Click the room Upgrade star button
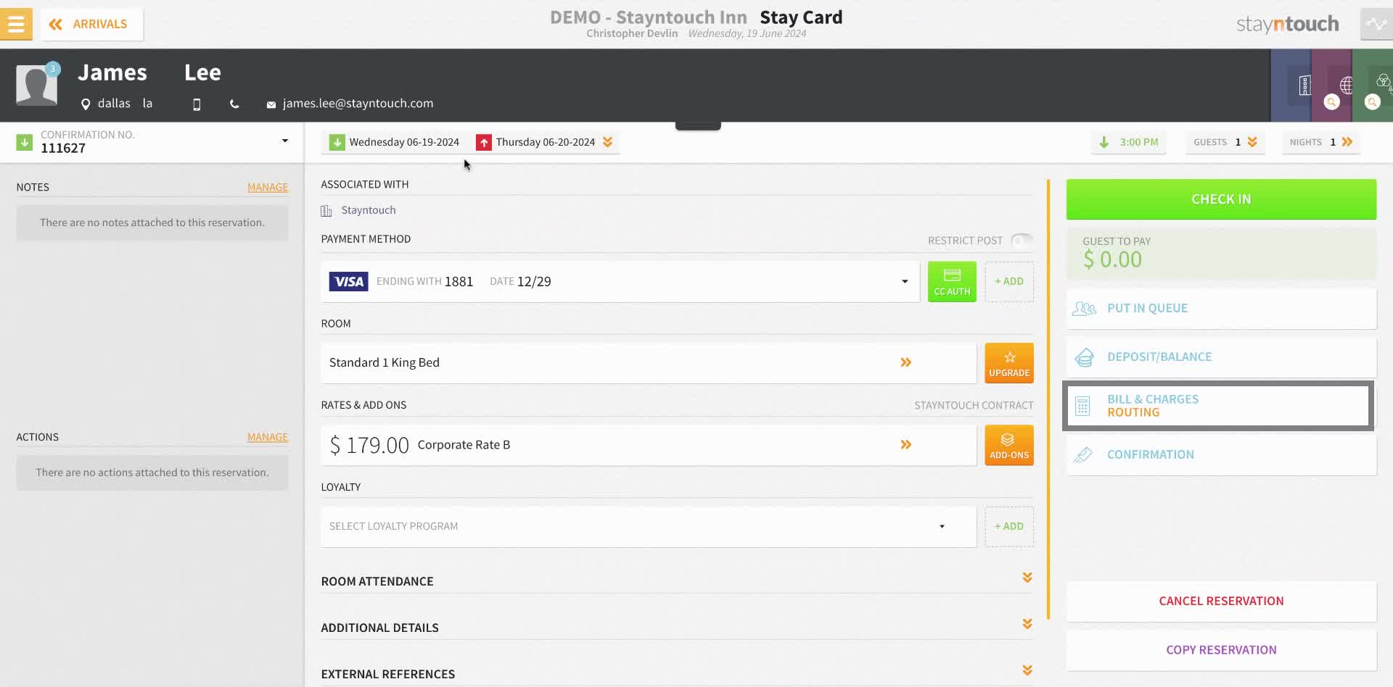 [1009, 363]
